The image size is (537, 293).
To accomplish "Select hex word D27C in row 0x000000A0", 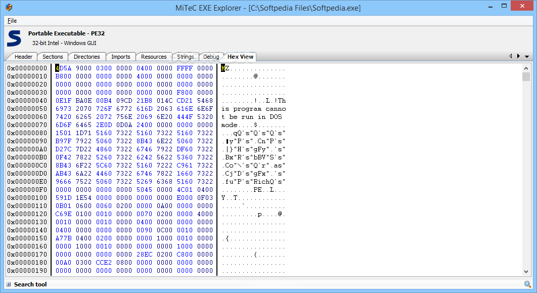I will (x=63, y=149).
